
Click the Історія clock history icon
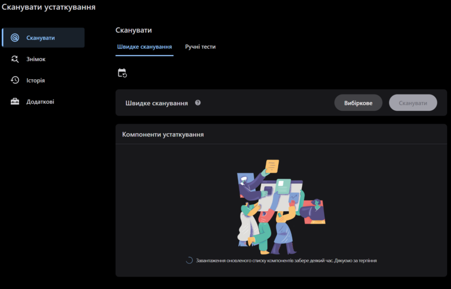pos(15,80)
